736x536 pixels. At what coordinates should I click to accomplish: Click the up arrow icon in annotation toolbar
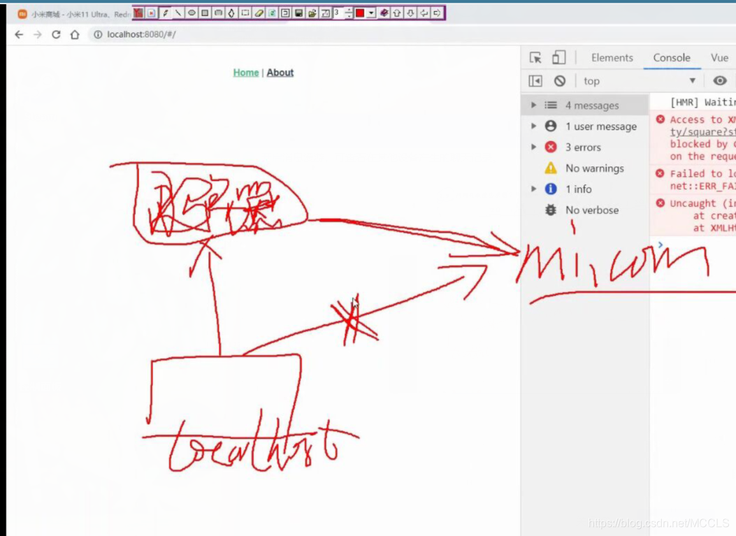pyautogui.click(x=397, y=13)
